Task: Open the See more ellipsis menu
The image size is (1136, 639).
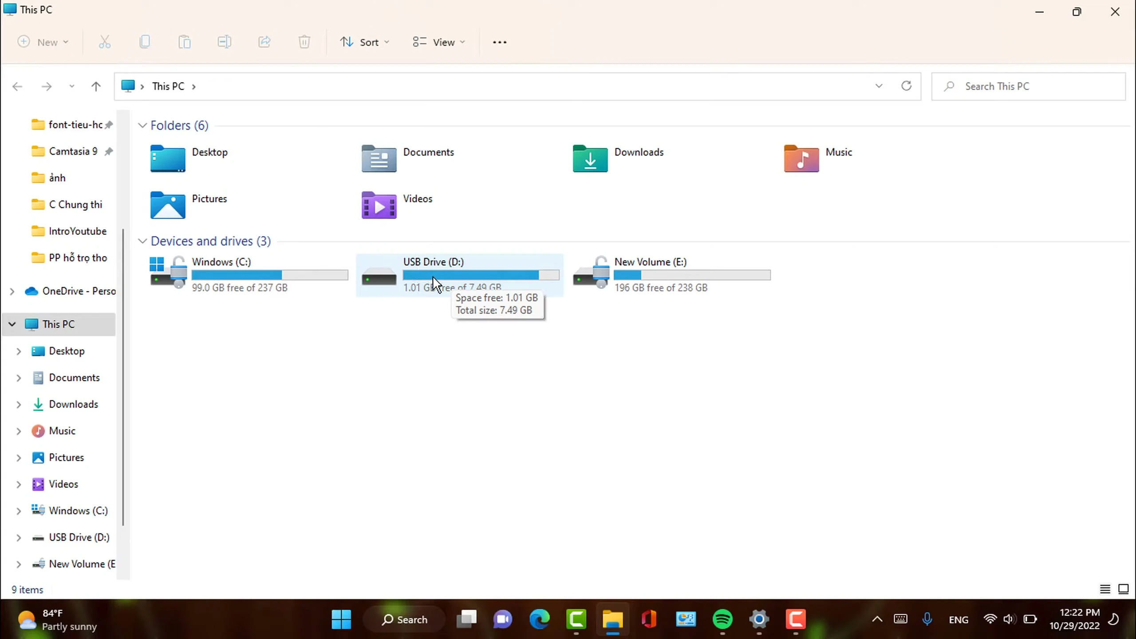Action: click(500, 42)
